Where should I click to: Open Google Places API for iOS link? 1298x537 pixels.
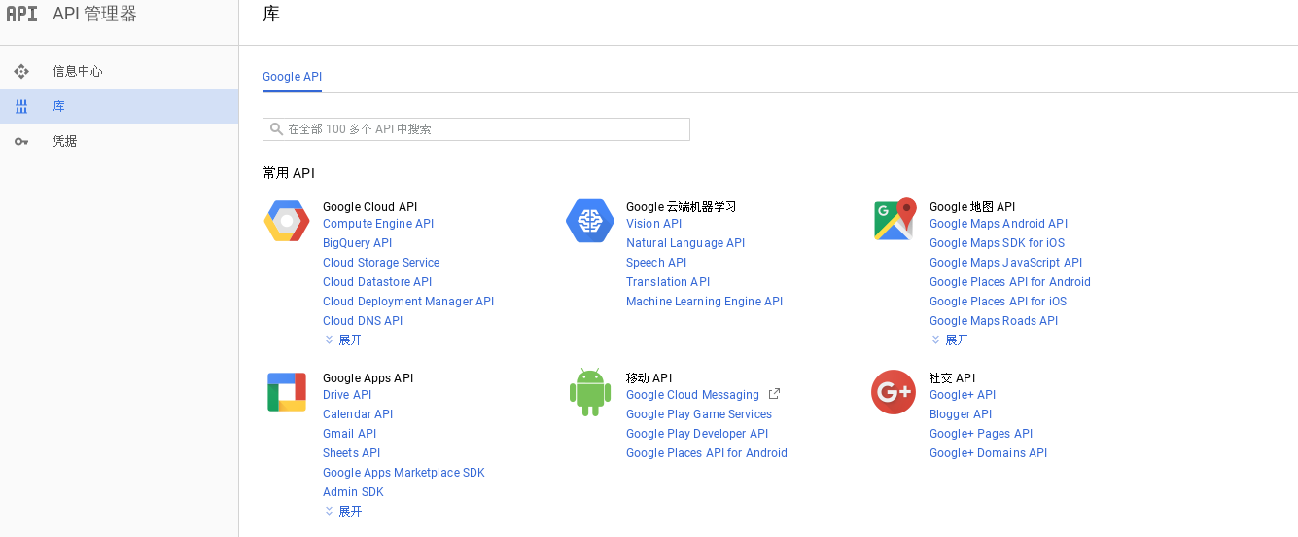(x=998, y=302)
